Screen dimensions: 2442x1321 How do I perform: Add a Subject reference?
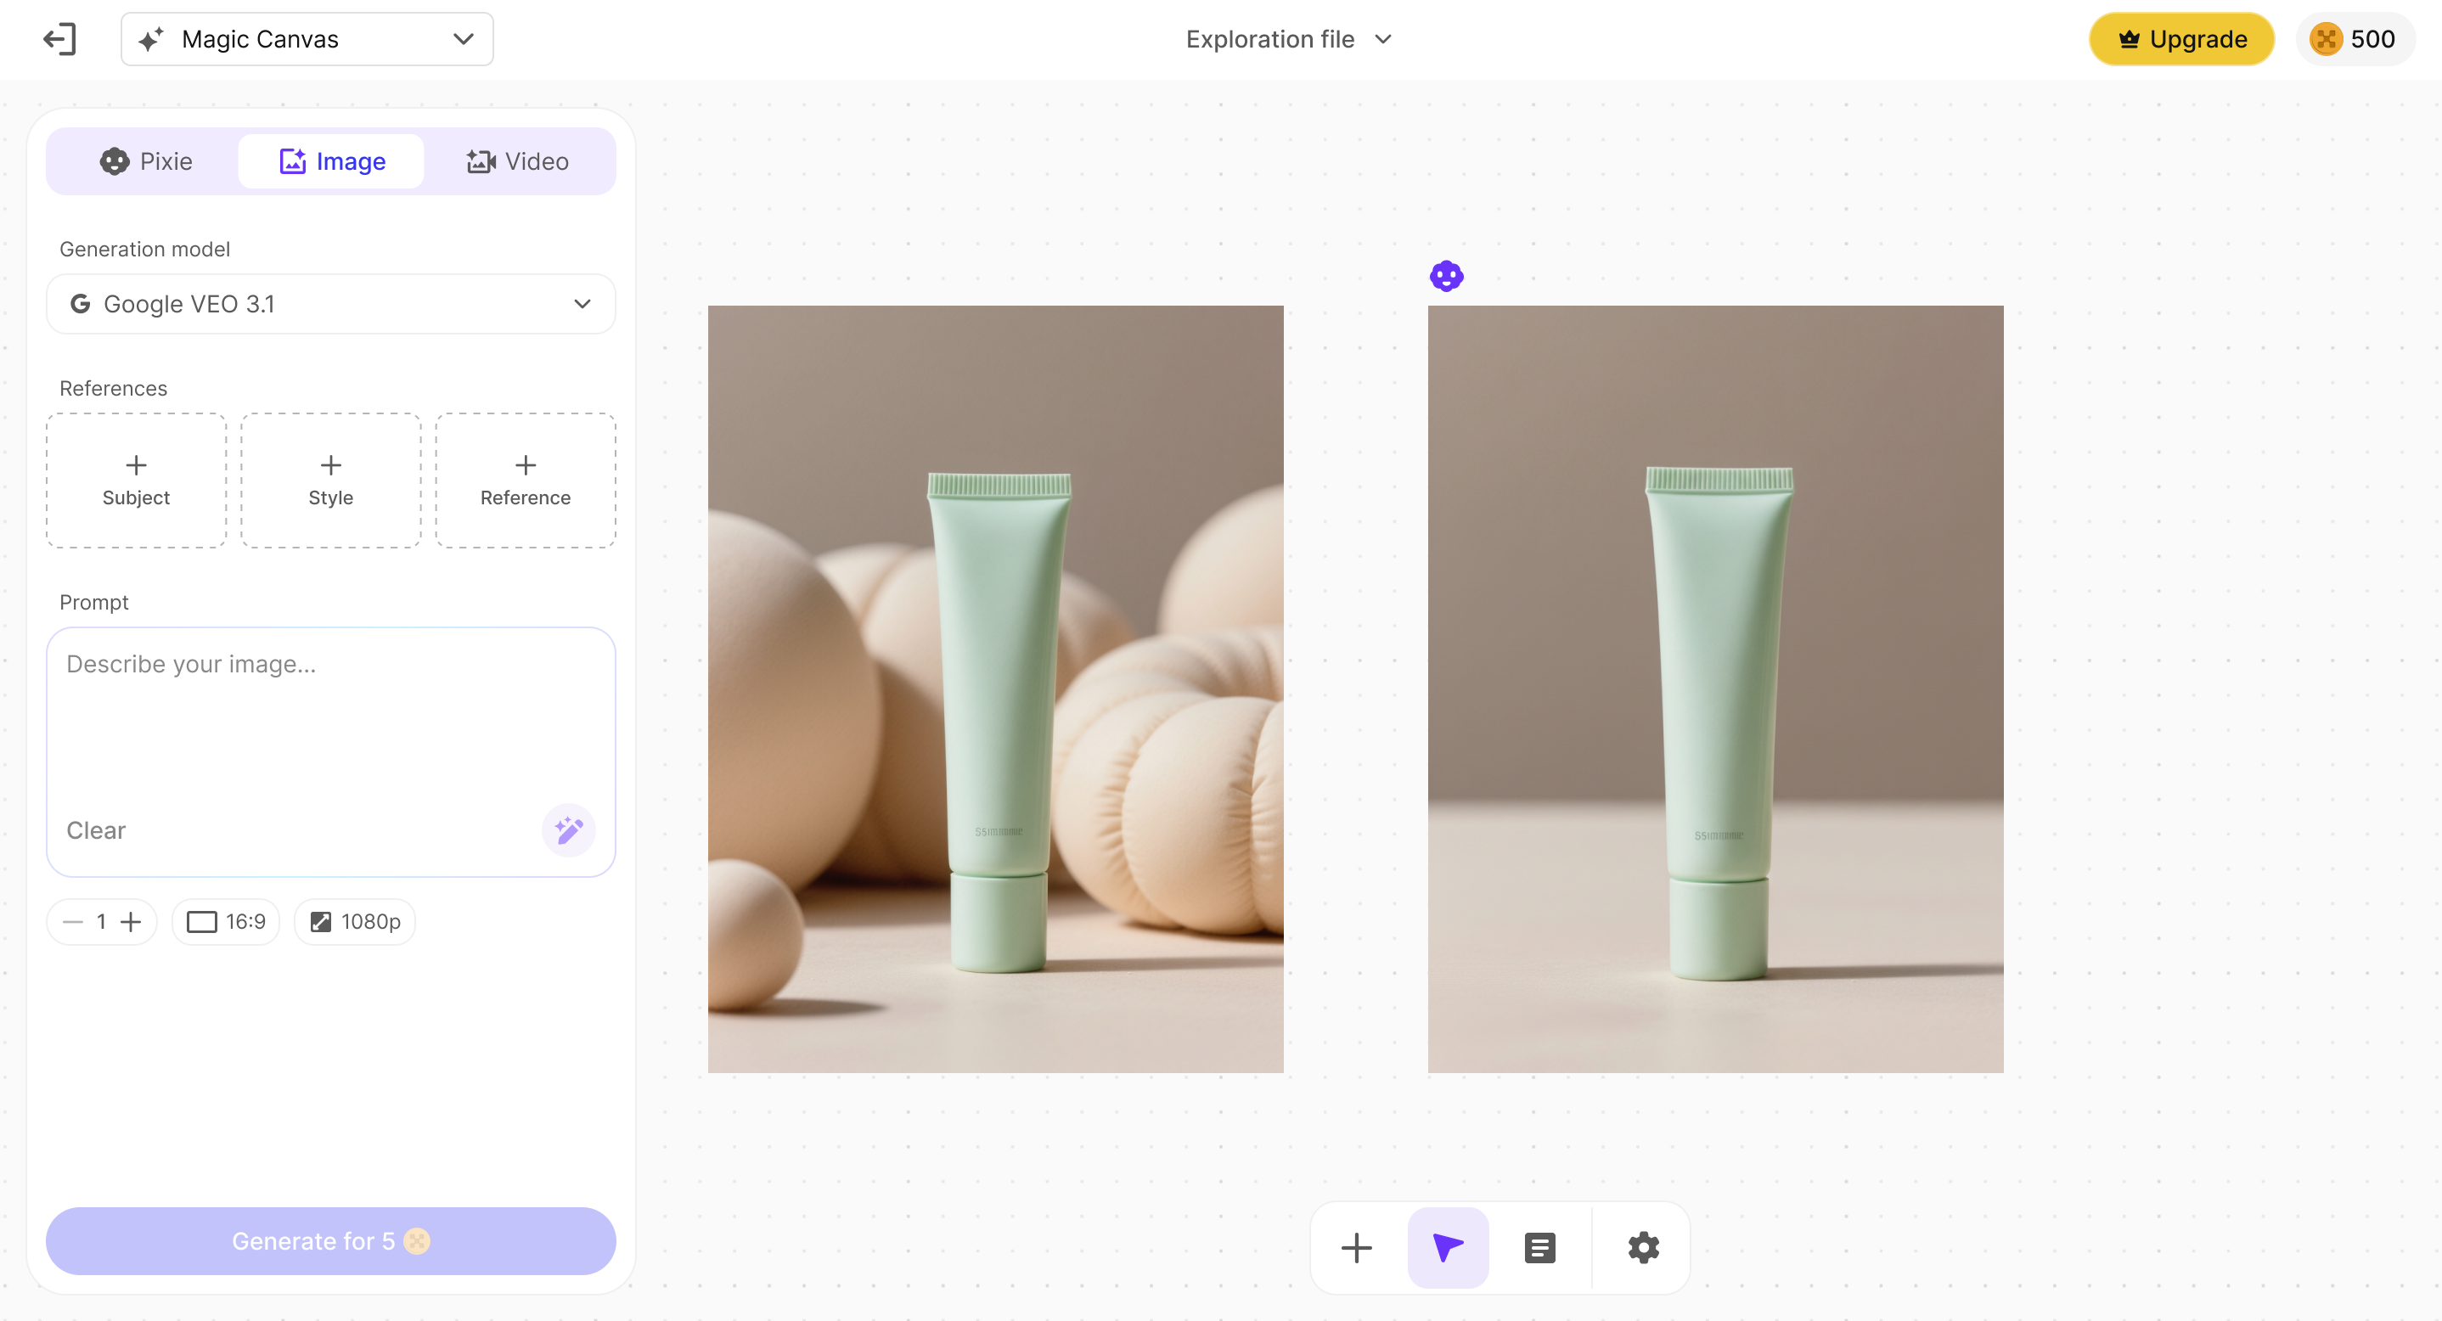pos(137,481)
